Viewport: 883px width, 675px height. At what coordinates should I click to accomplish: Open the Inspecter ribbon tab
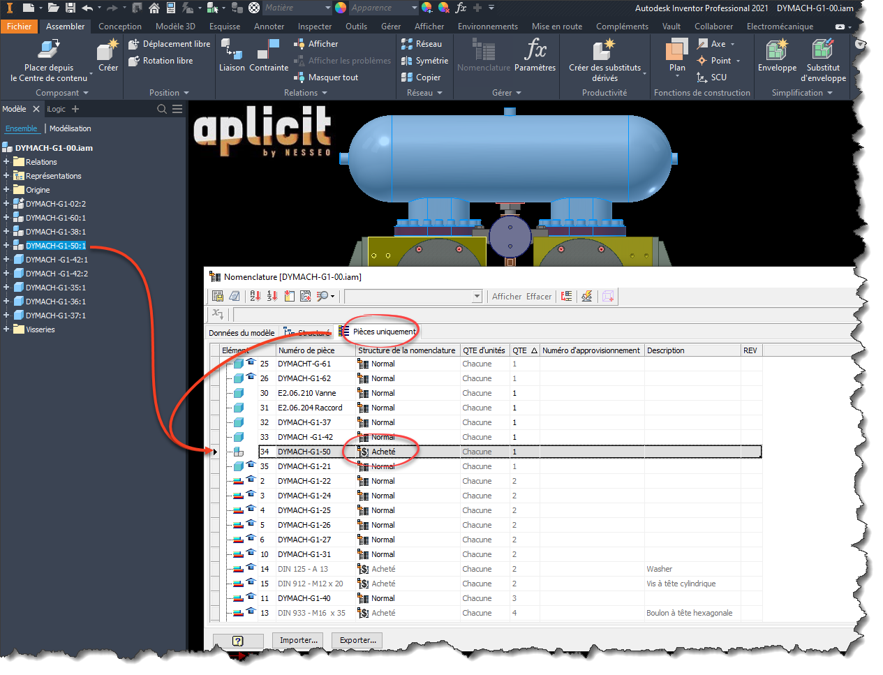click(315, 27)
